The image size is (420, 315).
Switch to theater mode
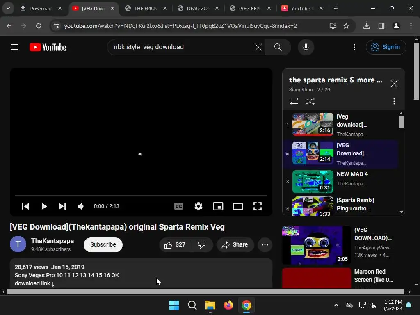(x=238, y=206)
